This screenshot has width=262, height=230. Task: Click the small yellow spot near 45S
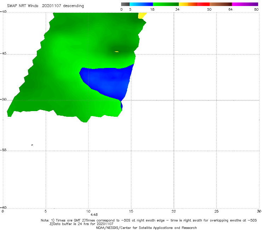pos(116,52)
